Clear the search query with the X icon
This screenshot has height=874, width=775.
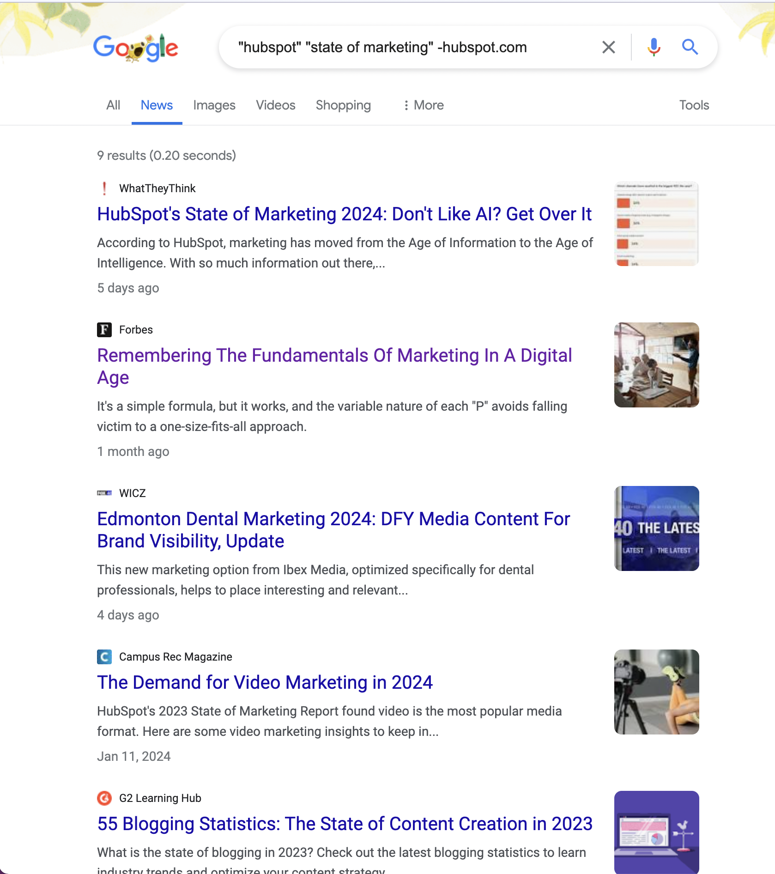click(608, 47)
